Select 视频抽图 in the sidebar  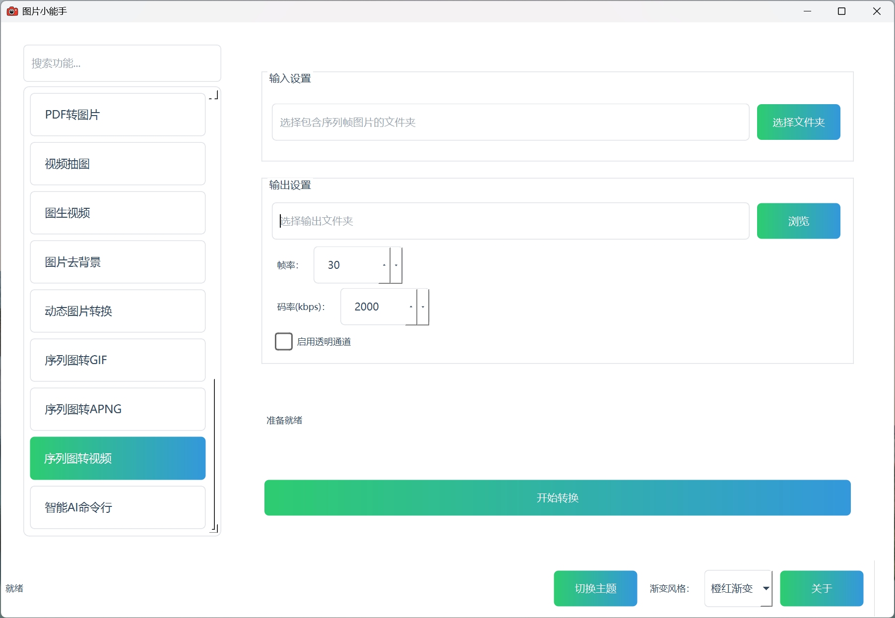pos(118,164)
